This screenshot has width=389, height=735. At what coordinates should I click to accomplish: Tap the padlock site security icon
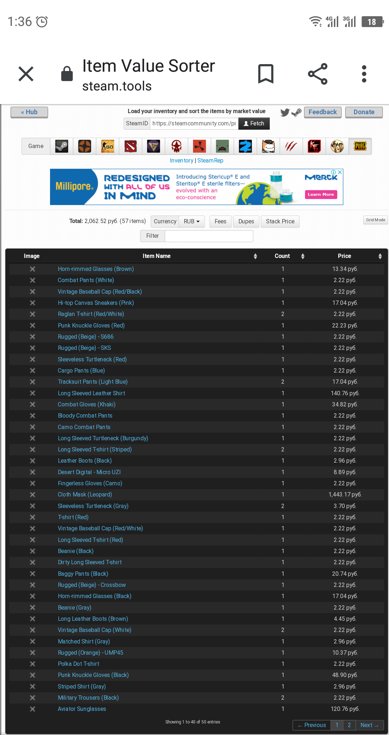67,73
